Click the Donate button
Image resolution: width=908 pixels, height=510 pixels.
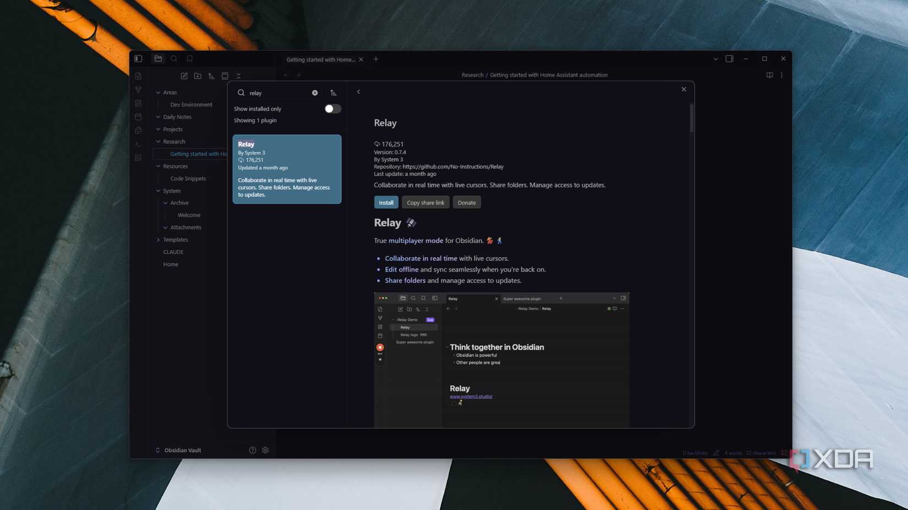466,202
